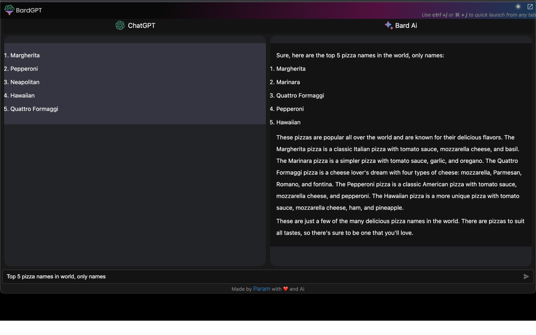Image resolution: width=536 pixels, height=335 pixels.
Task: Toggle light mode sun icon
Action: point(518,7)
